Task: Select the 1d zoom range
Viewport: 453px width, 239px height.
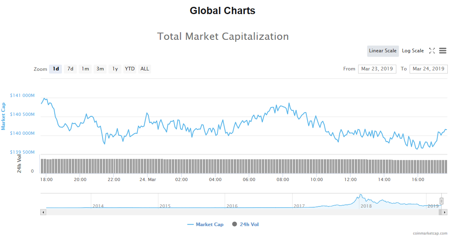Action: pyautogui.click(x=55, y=69)
